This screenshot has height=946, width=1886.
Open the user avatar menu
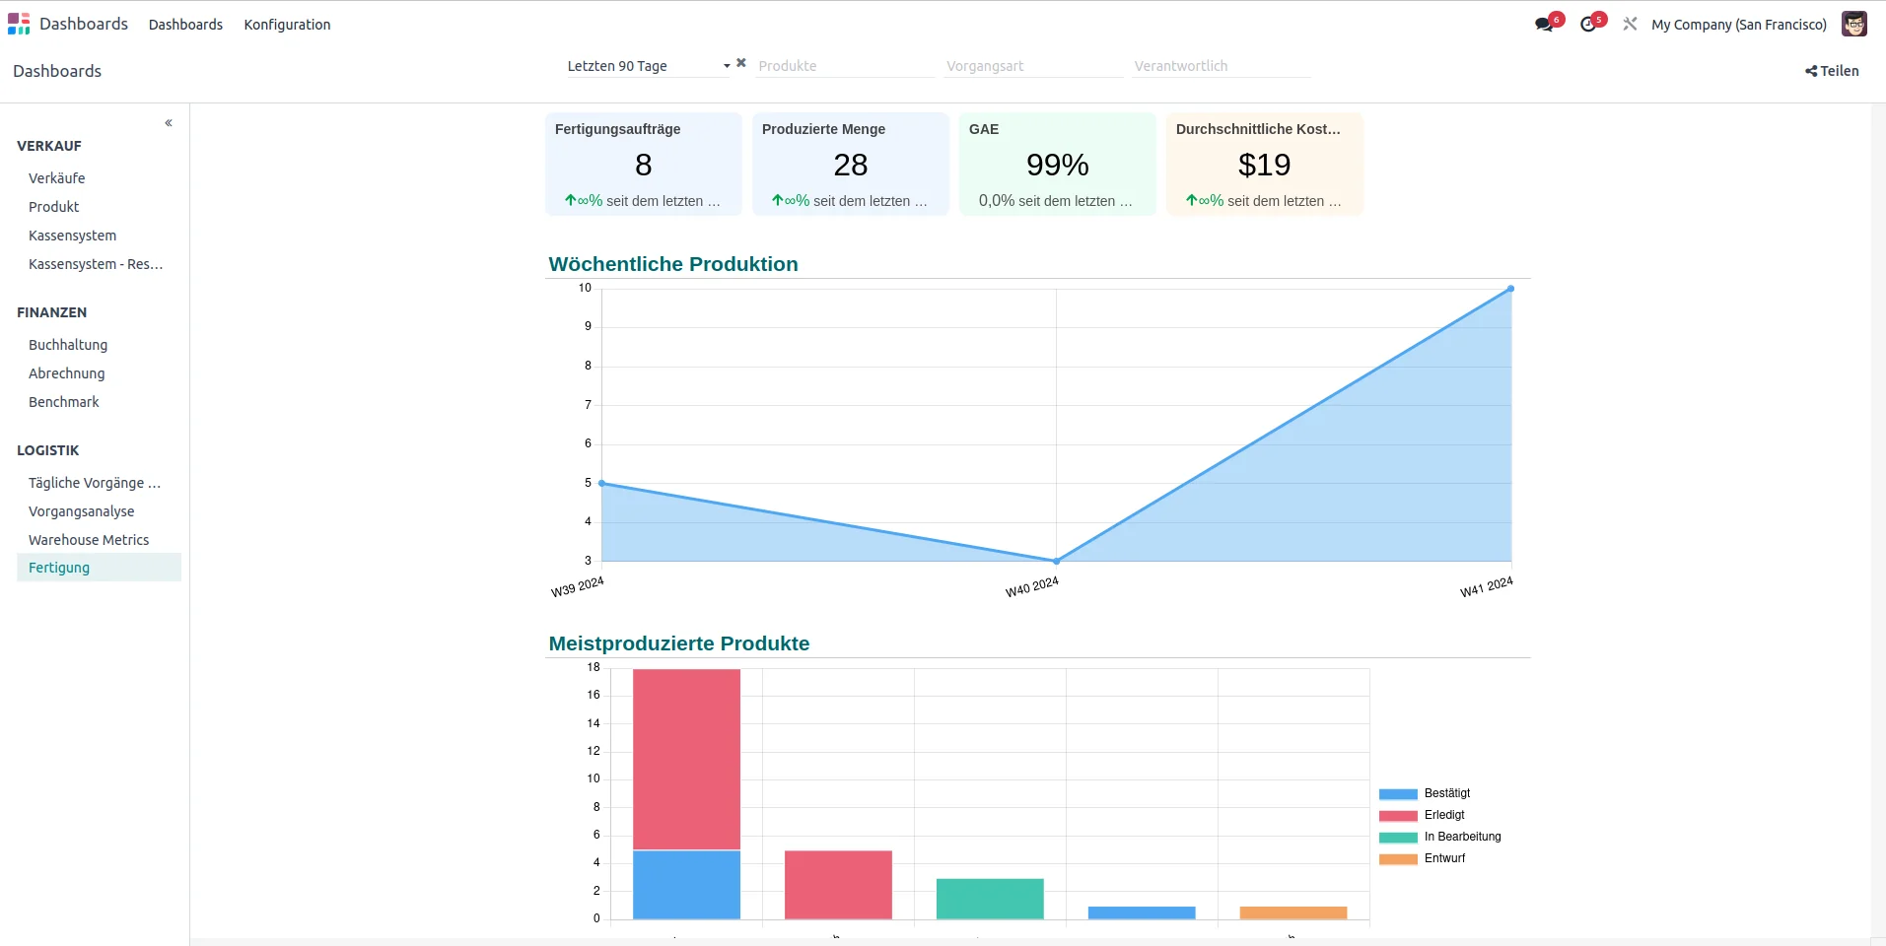click(1854, 25)
